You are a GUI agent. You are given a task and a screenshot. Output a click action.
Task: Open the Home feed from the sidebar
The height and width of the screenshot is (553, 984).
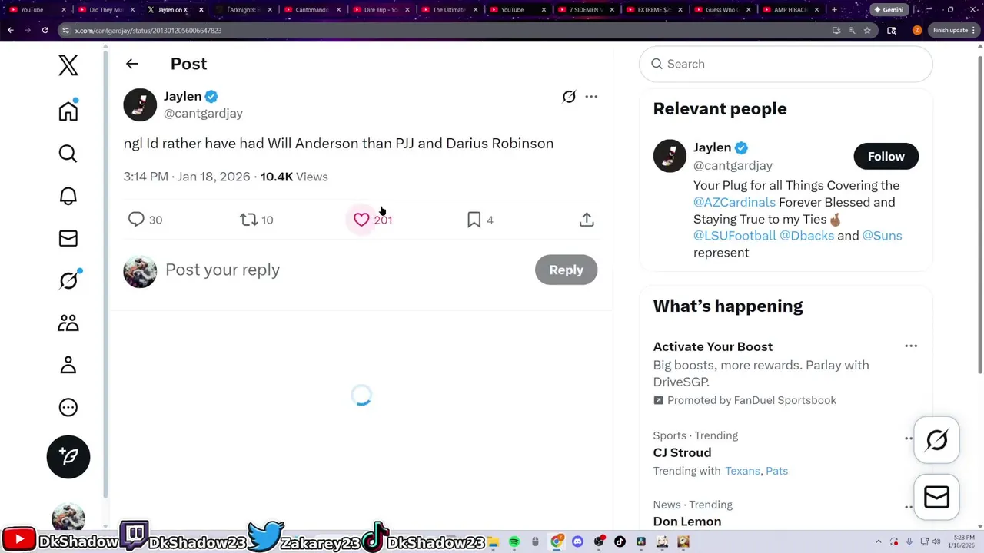(68, 111)
